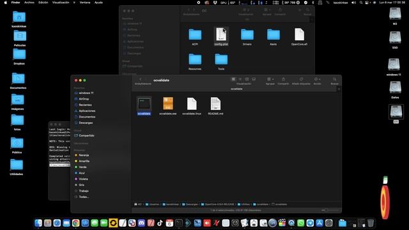Filter by the Gris tag

click(x=81, y=185)
